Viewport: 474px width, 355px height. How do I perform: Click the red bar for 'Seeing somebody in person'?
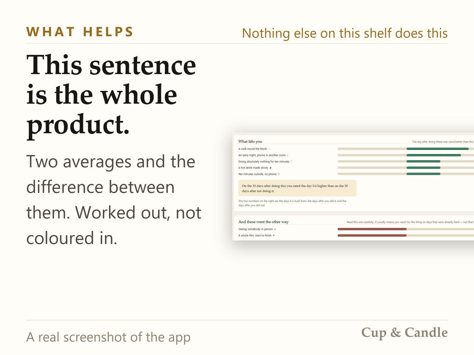point(372,229)
